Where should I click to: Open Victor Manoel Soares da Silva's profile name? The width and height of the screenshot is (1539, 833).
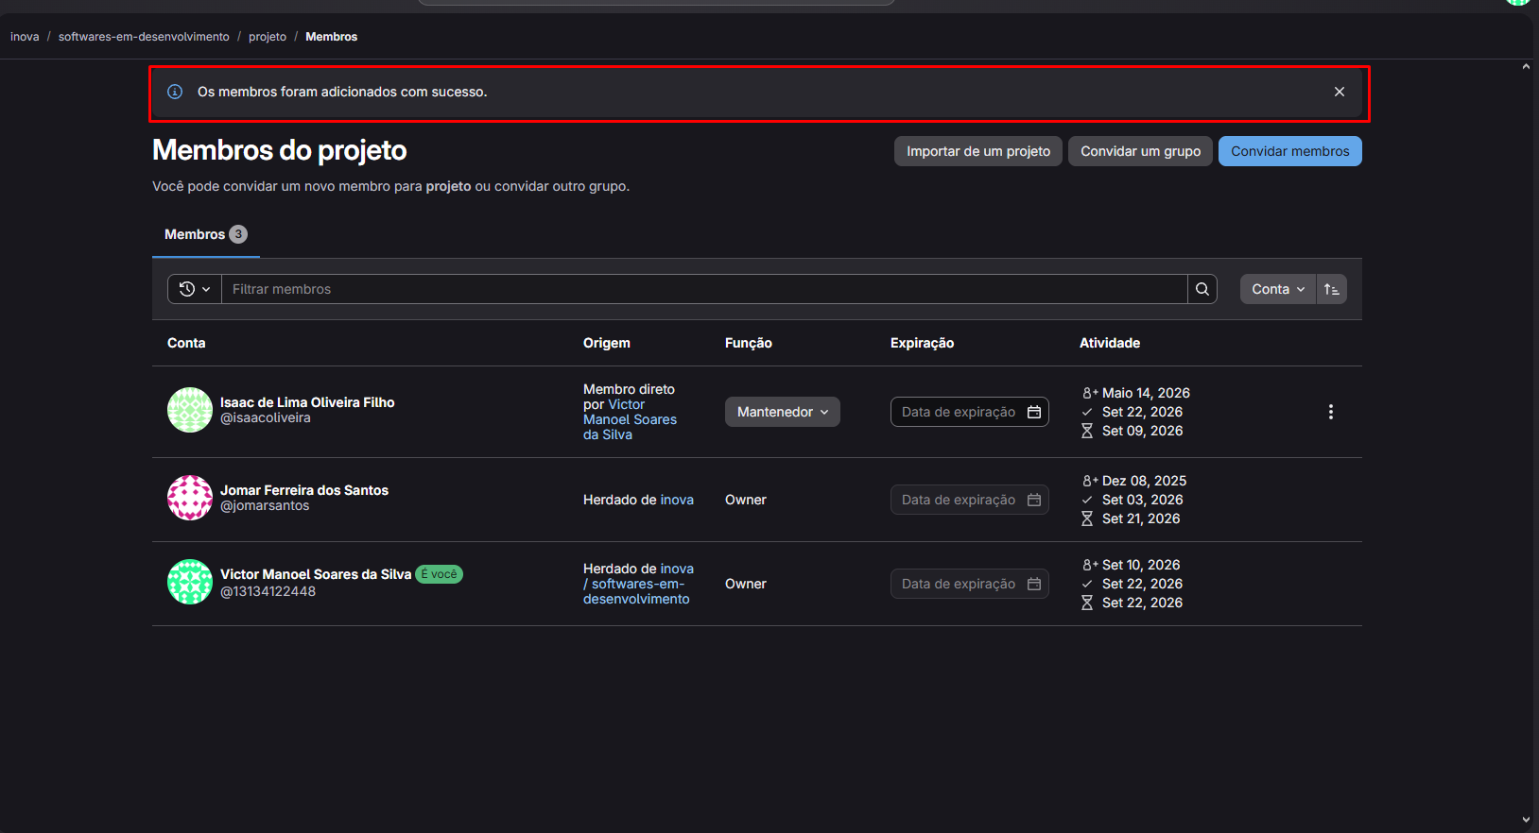coord(316,574)
